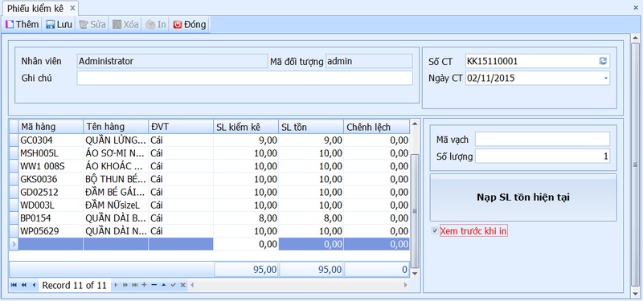Viewport: 643px width, 301px height.
Task: Click the Chênh lệch column header
Action: pos(376,127)
